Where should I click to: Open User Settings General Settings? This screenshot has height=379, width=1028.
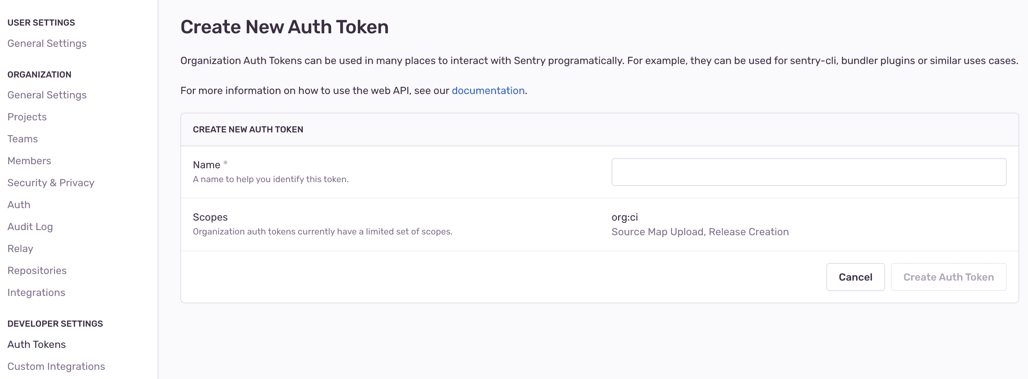47,44
